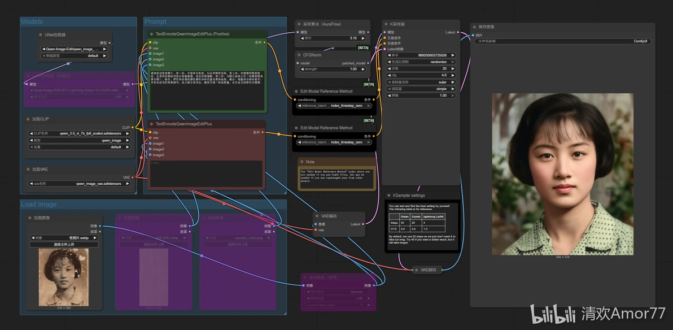Image resolution: width=673 pixels, height=330 pixels.
Task: Collapse the 加载CLIP node via title dot
Action: (29, 119)
